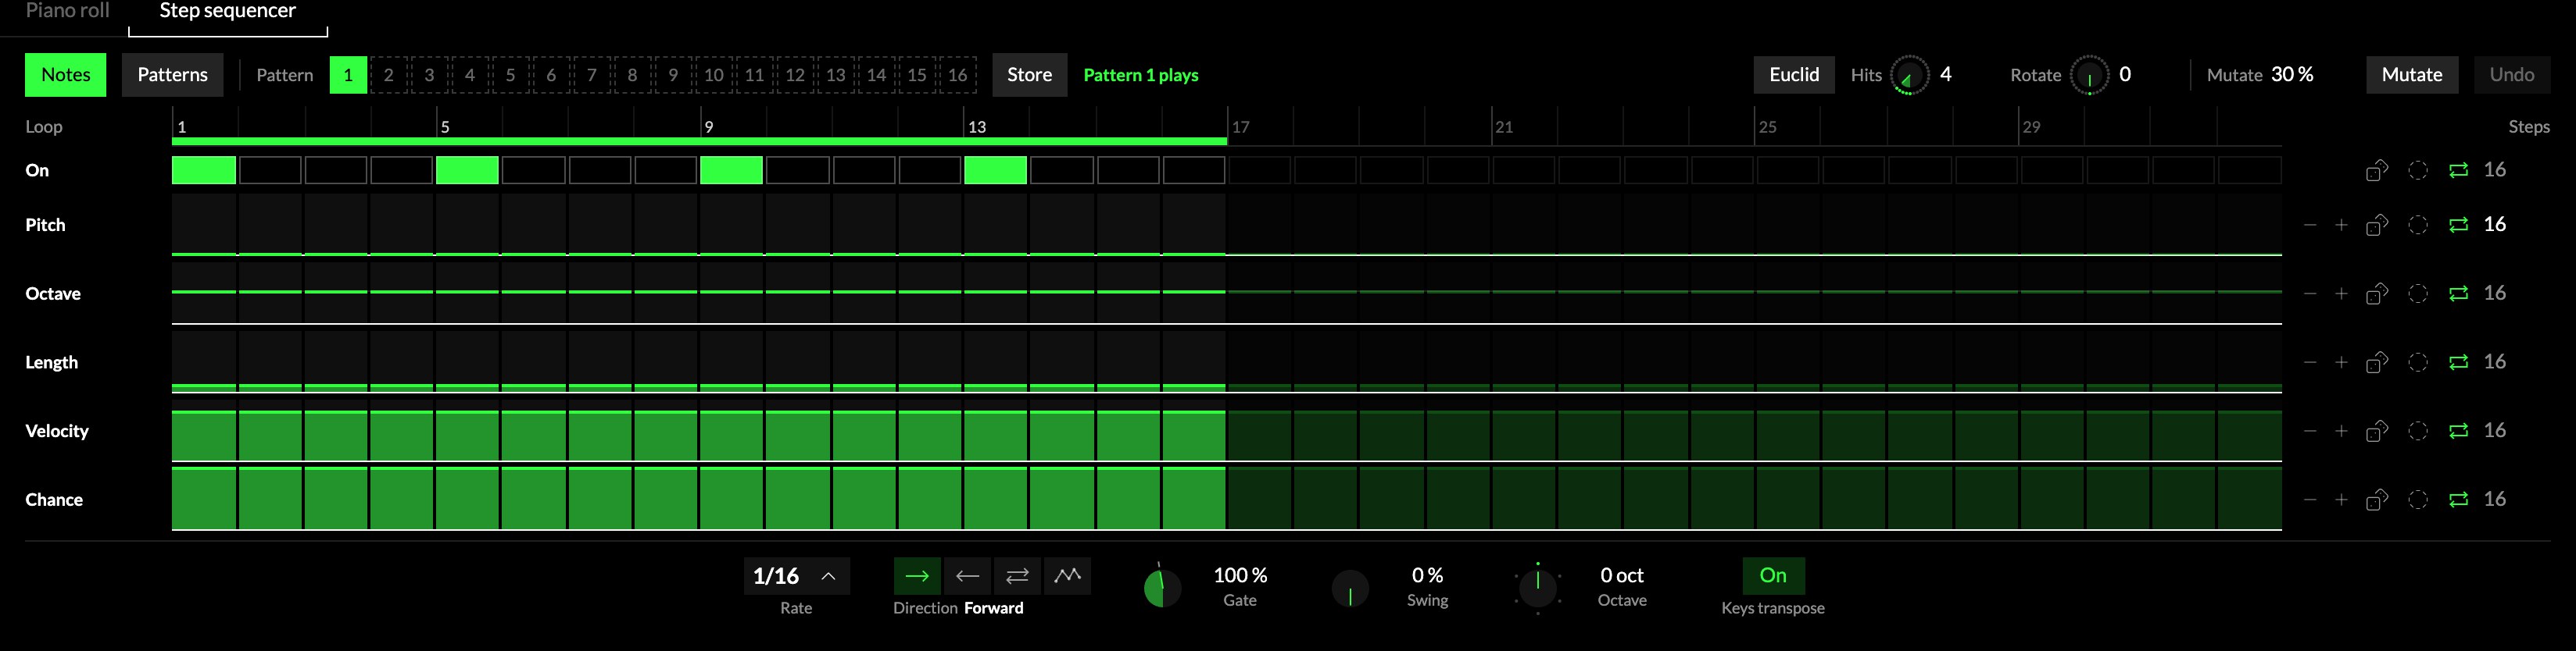Select pattern slot 16
This screenshot has height=651, width=2576.
958,75
